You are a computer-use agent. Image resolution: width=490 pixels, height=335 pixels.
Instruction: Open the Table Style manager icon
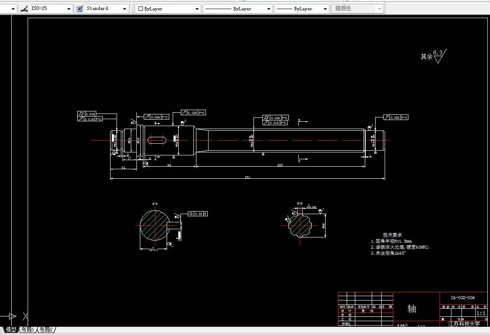coord(80,9)
